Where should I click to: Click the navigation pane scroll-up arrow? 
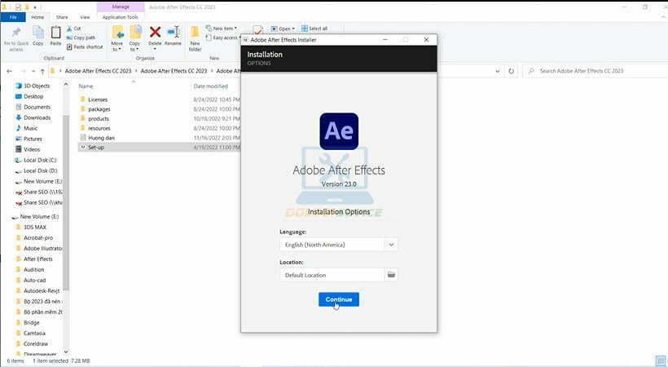point(66,85)
